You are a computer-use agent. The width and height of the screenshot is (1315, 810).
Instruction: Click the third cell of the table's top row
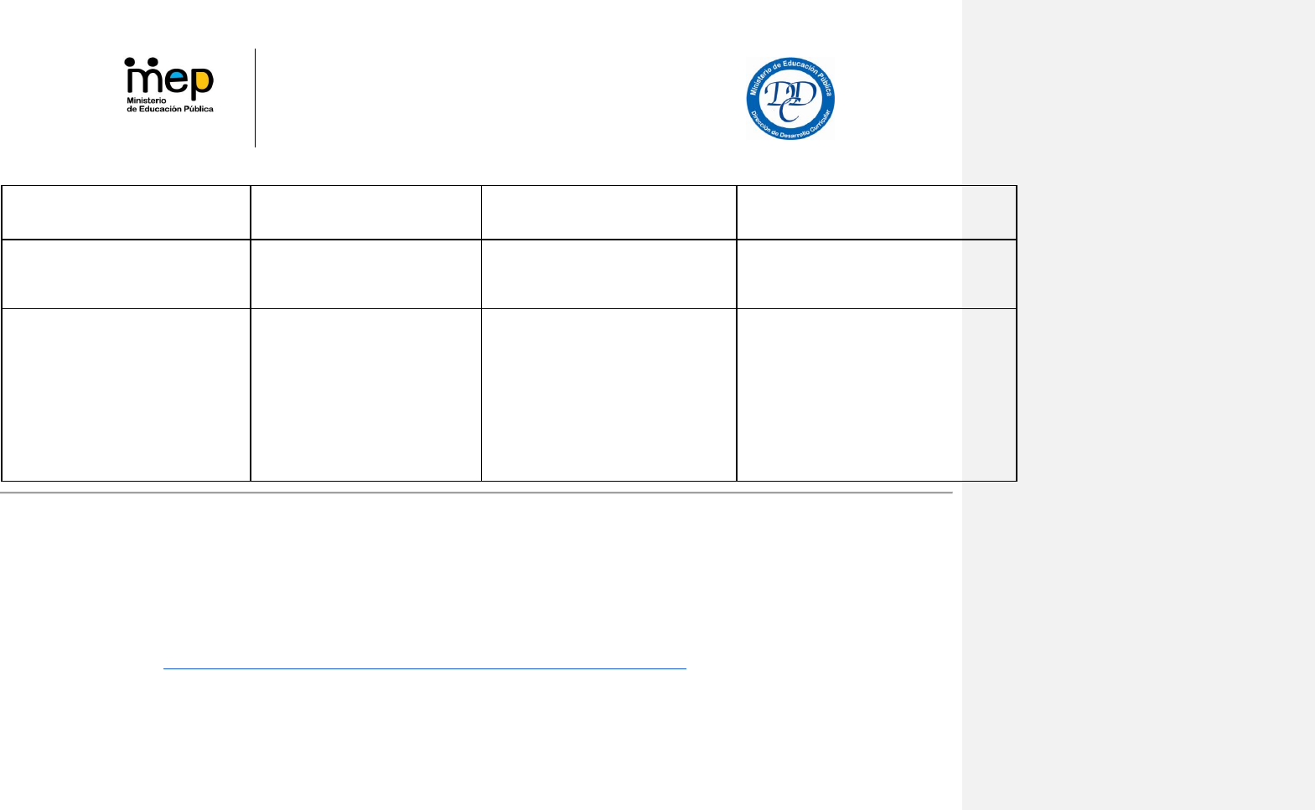pos(608,213)
